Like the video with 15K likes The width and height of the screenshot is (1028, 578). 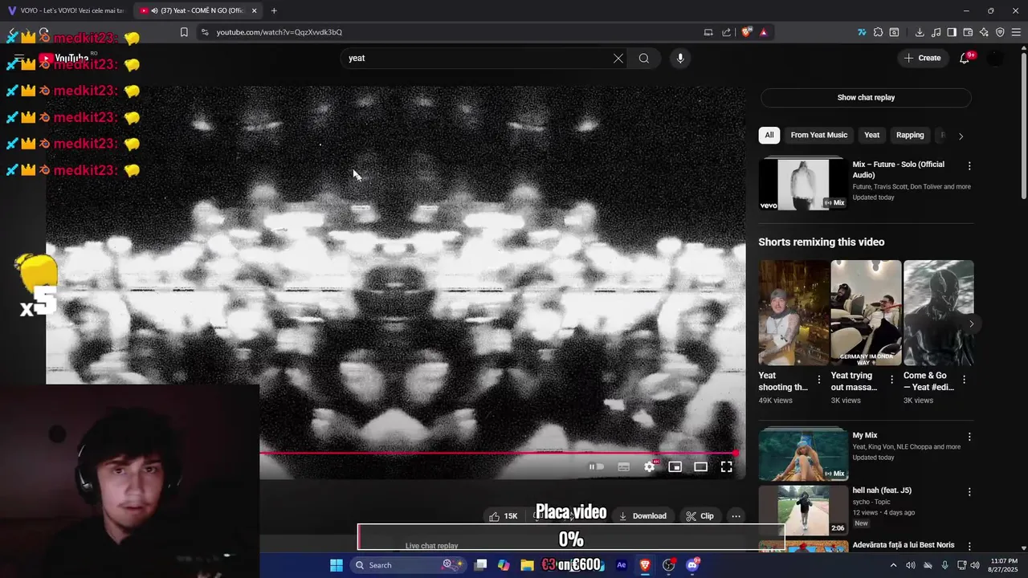pos(504,516)
